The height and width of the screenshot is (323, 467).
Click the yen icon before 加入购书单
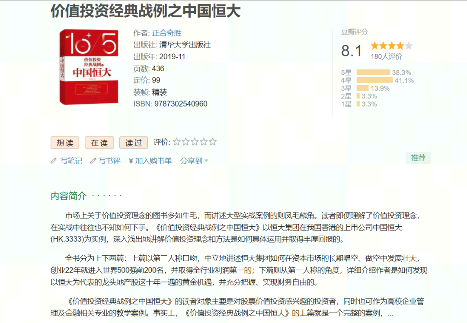131,161
